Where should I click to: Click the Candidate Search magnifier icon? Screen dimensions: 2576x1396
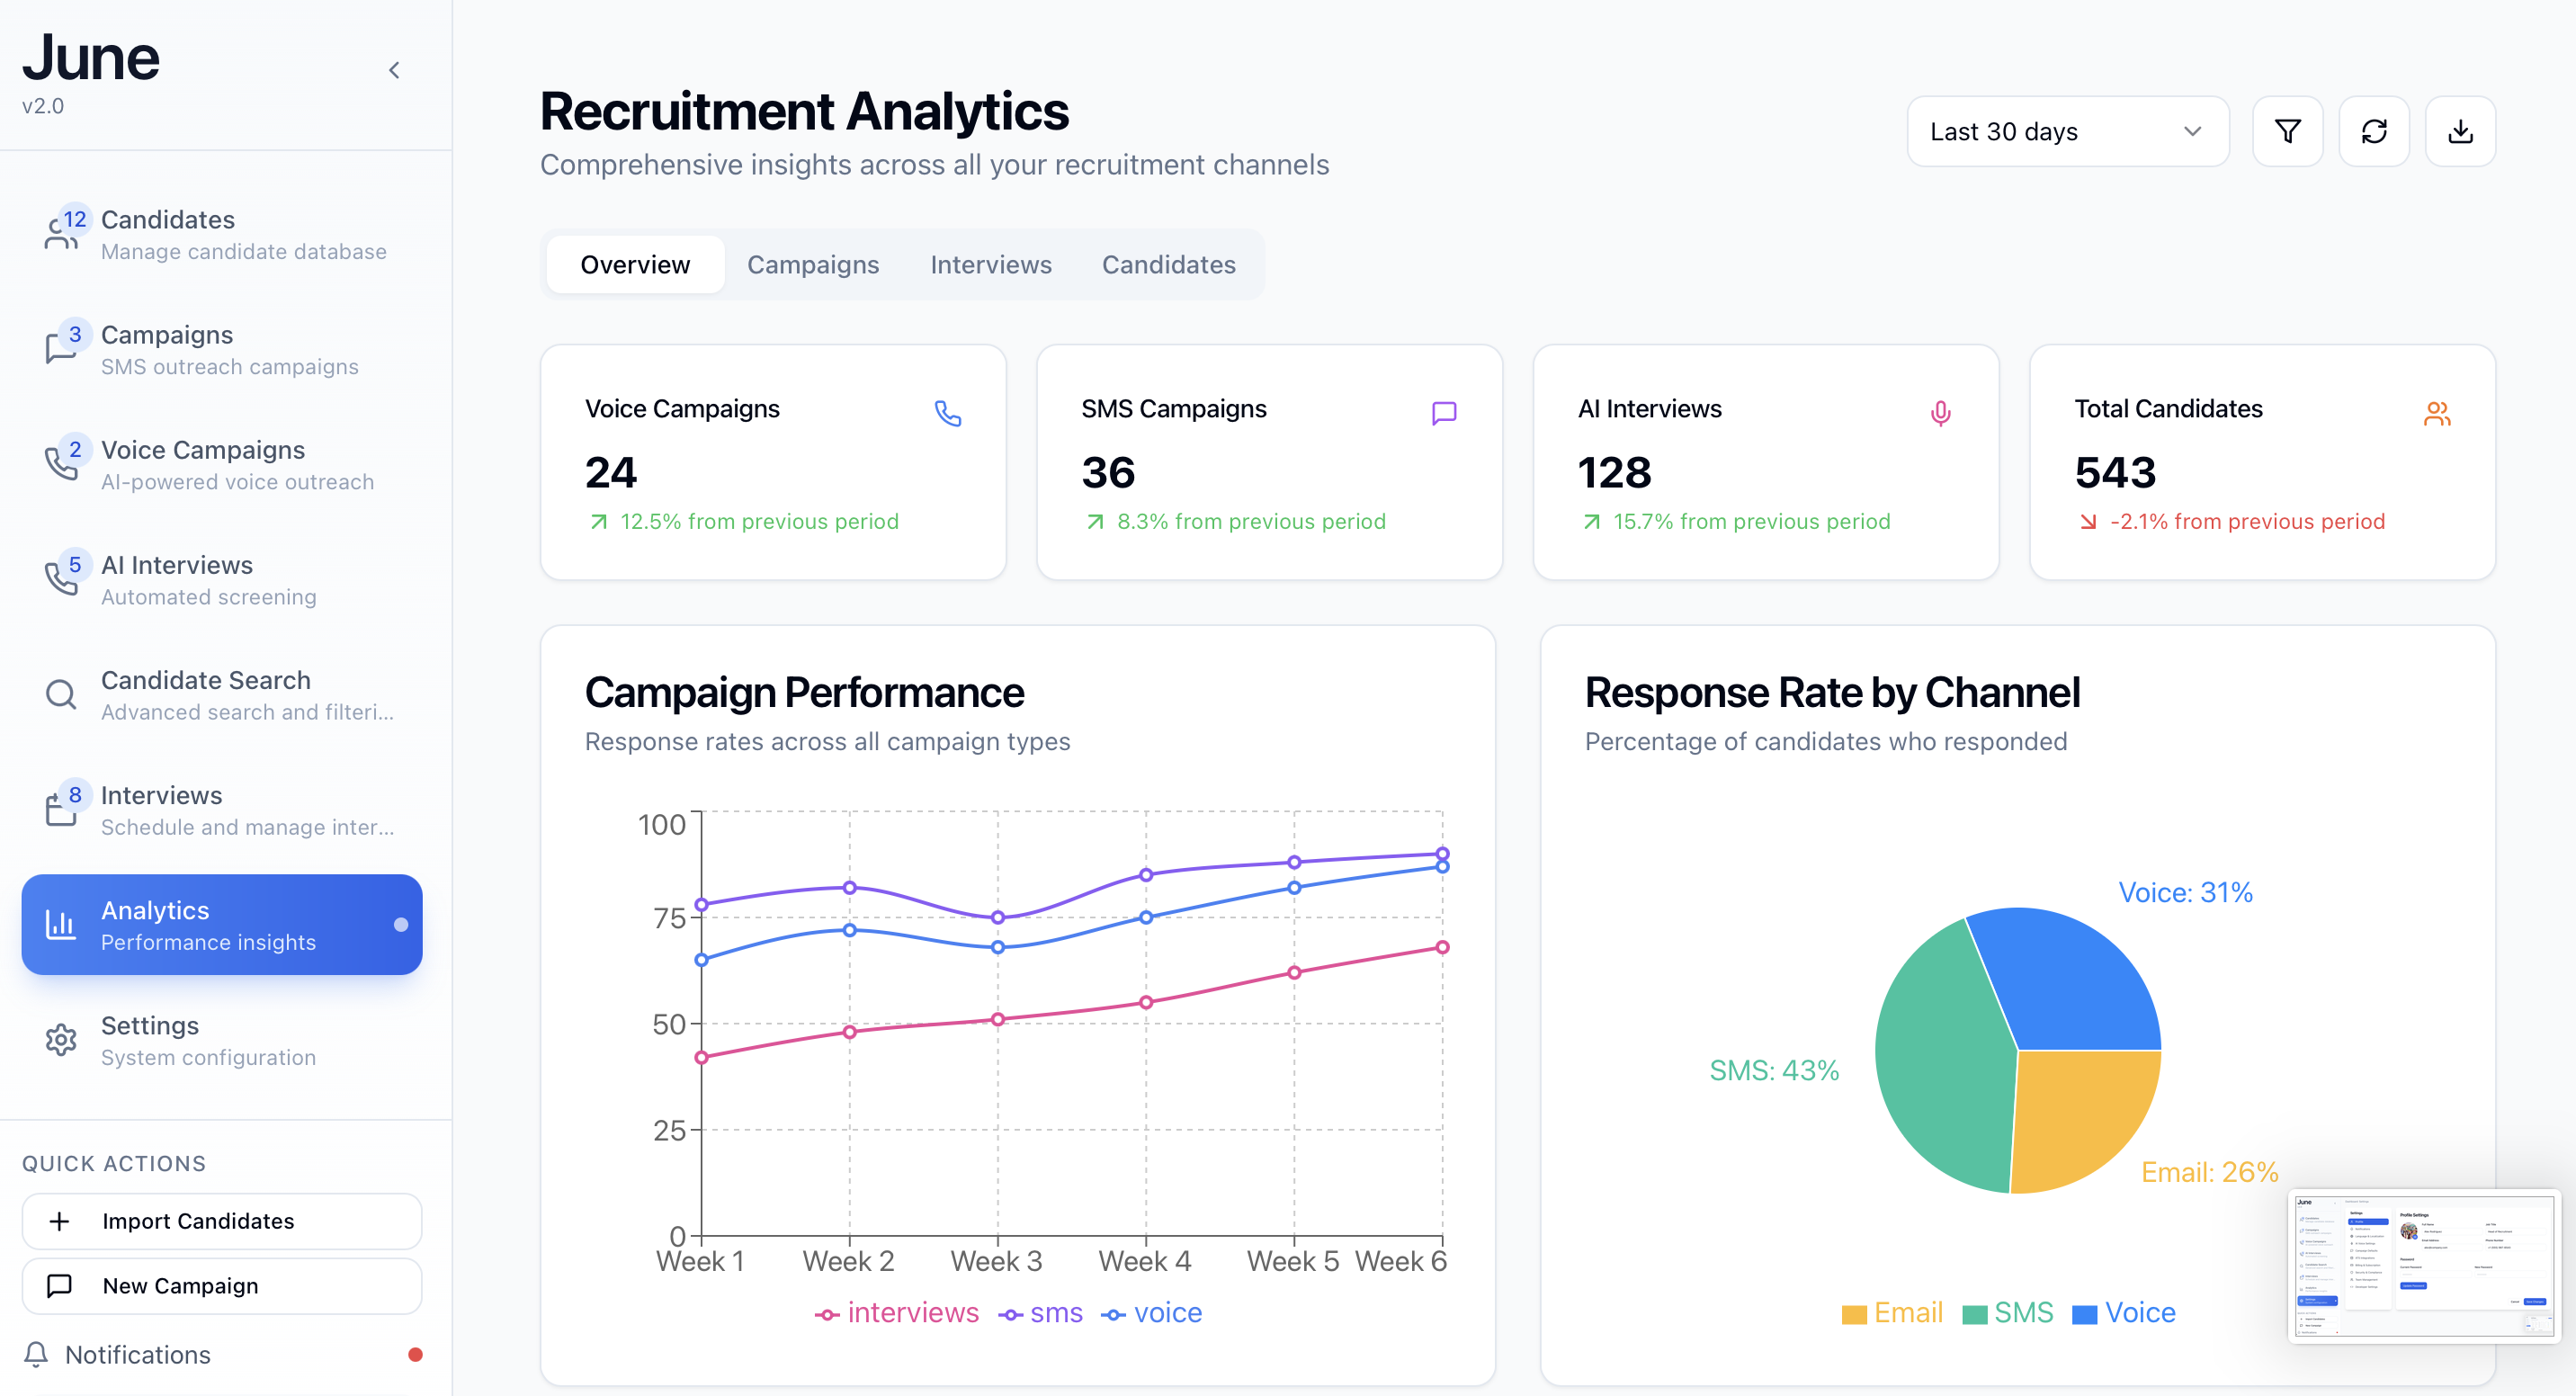(61, 694)
